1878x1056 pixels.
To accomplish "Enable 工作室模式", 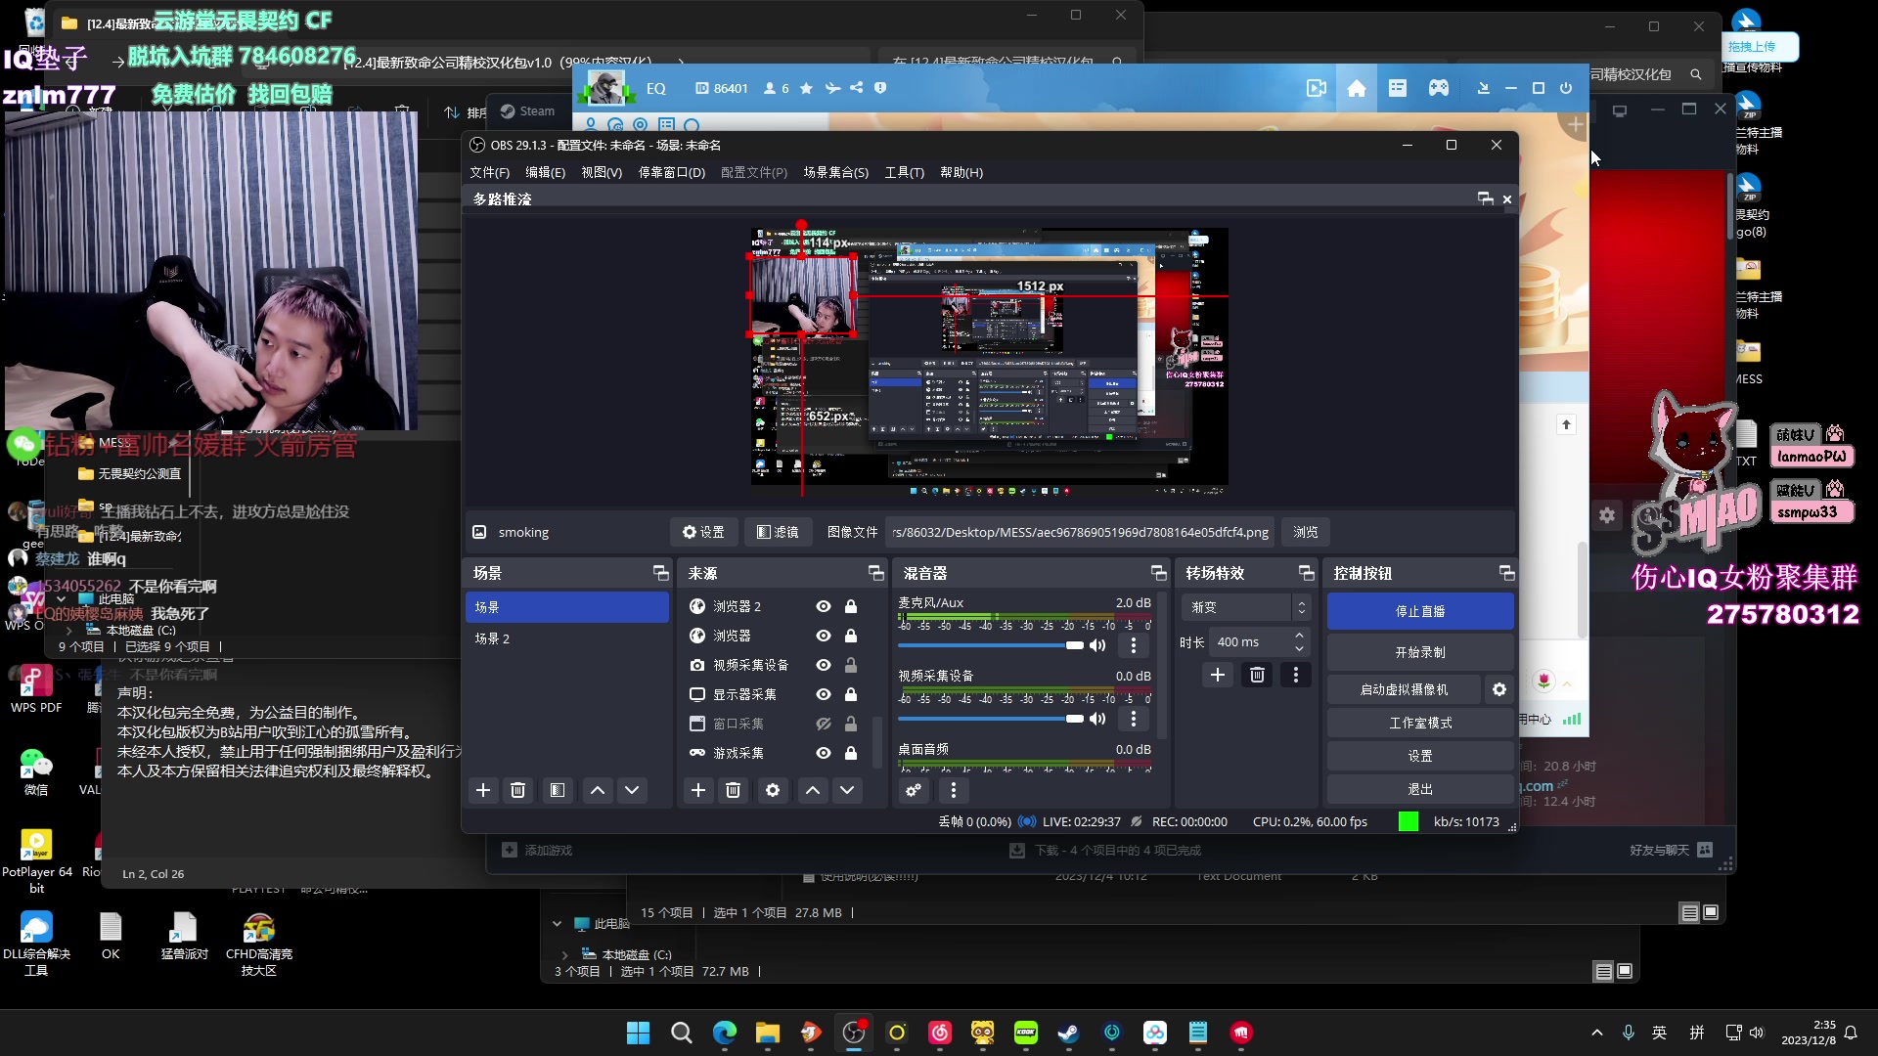I will pyautogui.click(x=1420, y=723).
